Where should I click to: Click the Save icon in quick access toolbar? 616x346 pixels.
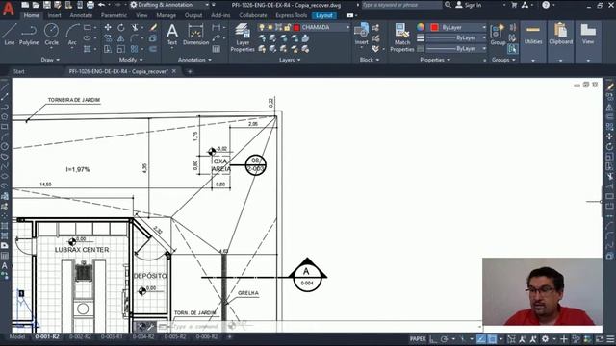click(47, 5)
